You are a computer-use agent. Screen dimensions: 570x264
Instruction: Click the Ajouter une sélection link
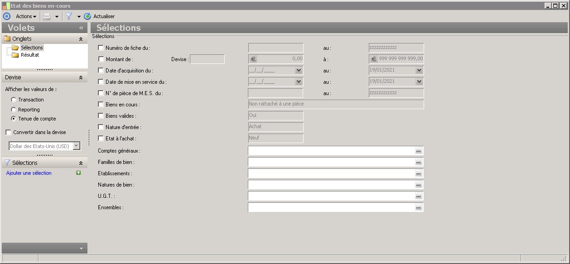coord(29,173)
